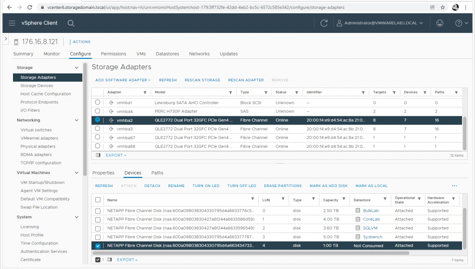Uncheck the LUN 4 Not Consumed disk checkbox

(x=97, y=246)
